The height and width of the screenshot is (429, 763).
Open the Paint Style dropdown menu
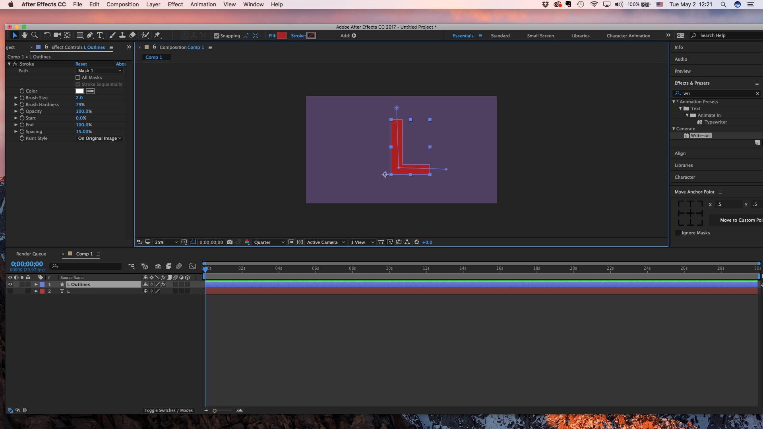(x=99, y=138)
